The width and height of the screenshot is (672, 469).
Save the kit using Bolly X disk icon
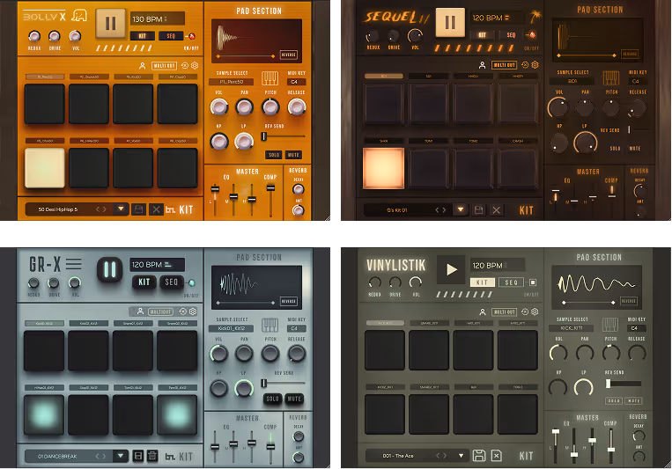pyautogui.click(x=138, y=209)
